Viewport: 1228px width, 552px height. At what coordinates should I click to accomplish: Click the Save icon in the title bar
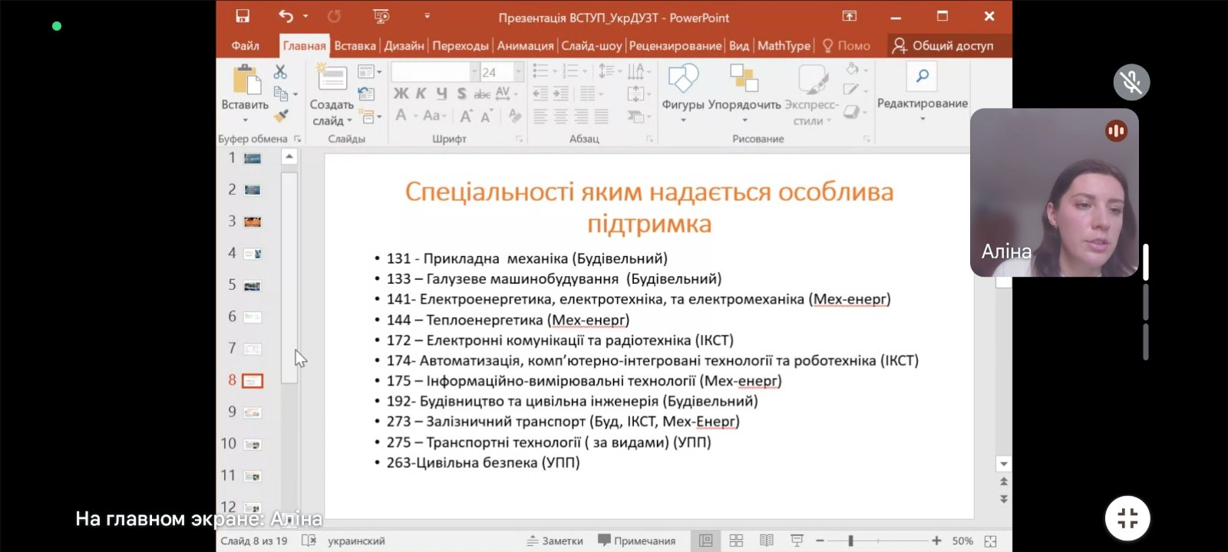pyautogui.click(x=243, y=16)
